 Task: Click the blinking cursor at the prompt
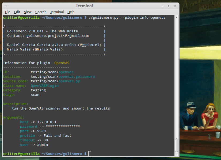[x=90, y=154]
